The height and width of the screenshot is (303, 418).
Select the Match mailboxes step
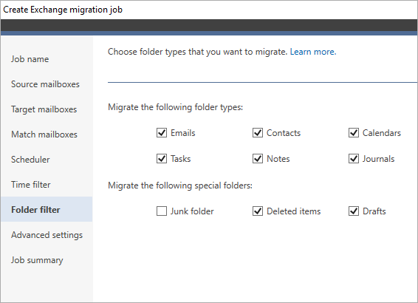coord(44,135)
